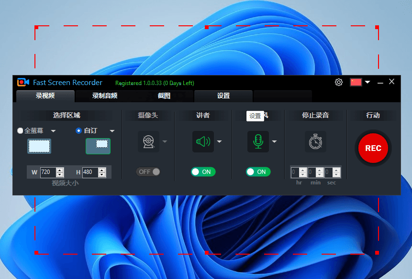The width and height of the screenshot is (412, 279).
Task: Click the sec timer input field
Action: pos(328,172)
